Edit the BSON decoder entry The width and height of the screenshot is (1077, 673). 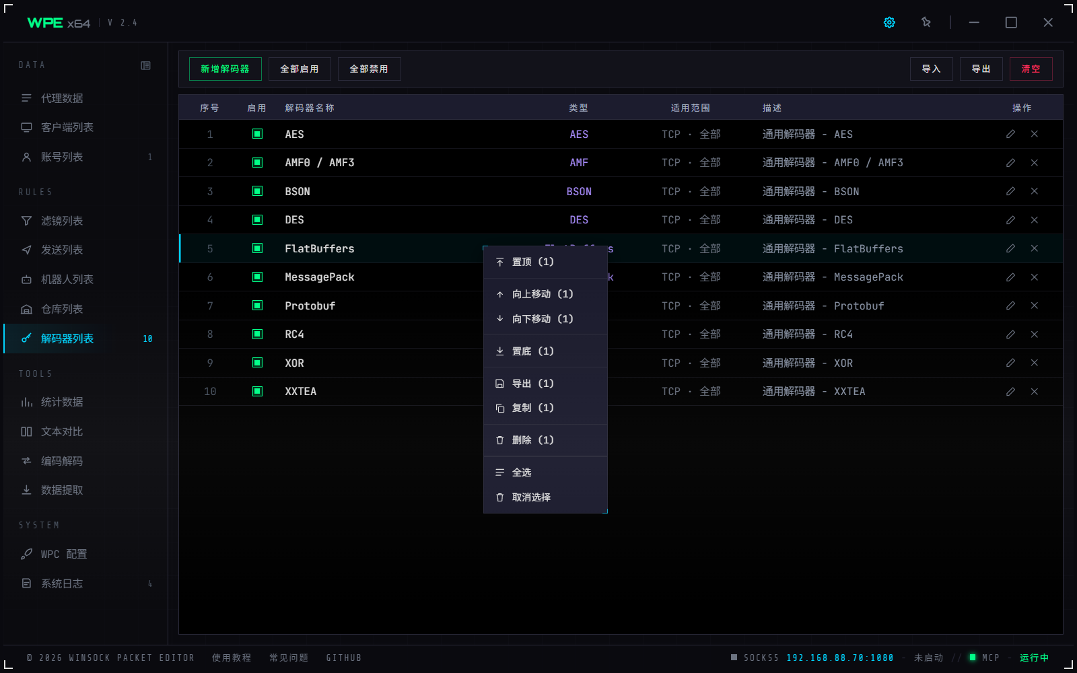pyautogui.click(x=1010, y=191)
